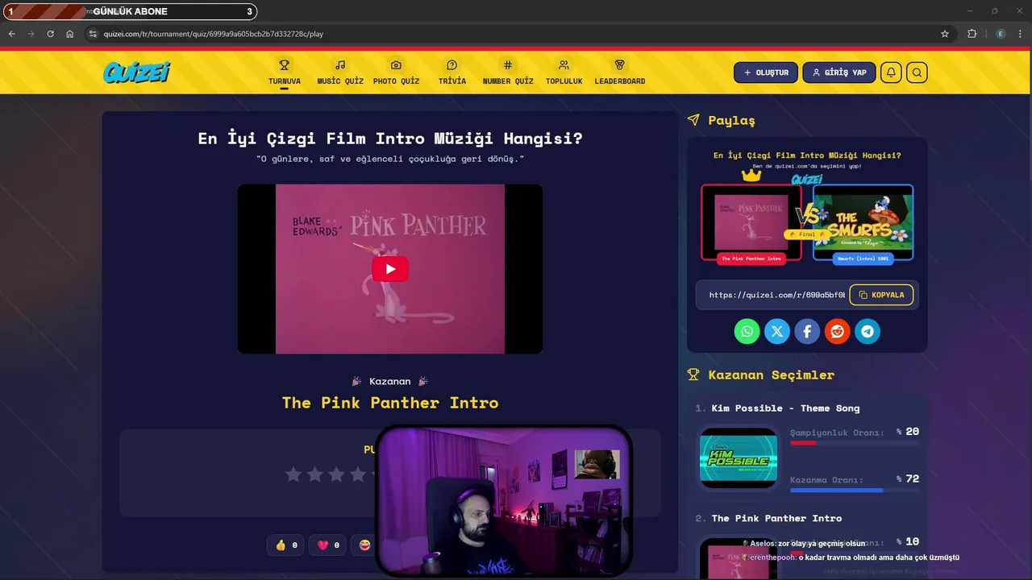Open the Topluluk tab
This screenshot has height=580, width=1032.
tap(564, 72)
